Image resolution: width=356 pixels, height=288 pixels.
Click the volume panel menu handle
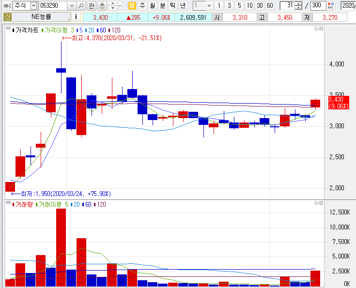8,203
